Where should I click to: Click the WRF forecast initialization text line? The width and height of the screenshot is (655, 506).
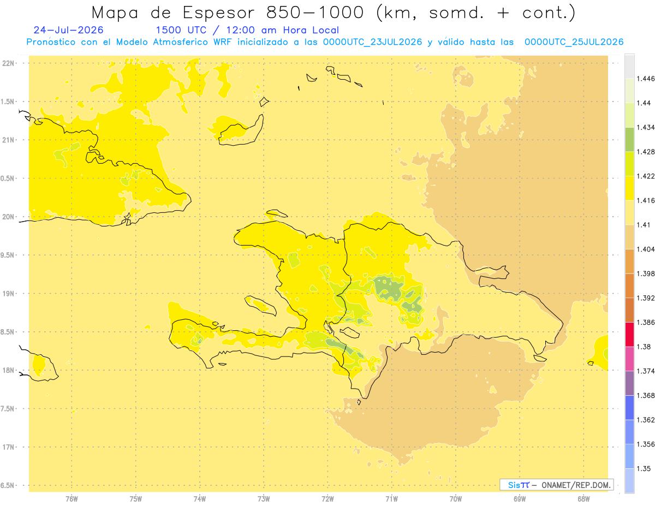(x=325, y=42)
